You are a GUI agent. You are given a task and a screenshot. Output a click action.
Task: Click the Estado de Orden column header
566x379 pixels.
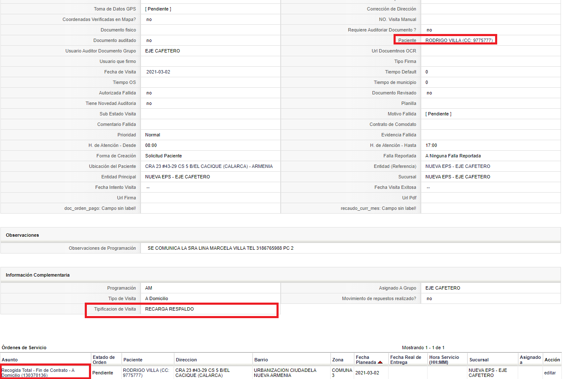tap(104, 360)
